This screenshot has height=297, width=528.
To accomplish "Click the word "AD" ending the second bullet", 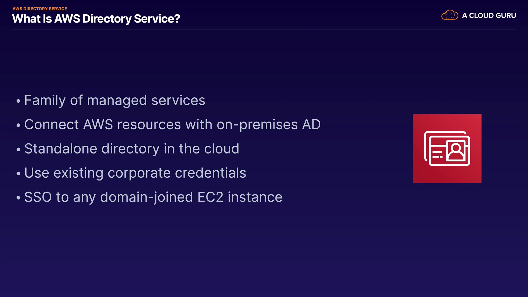I will (311, 125).
